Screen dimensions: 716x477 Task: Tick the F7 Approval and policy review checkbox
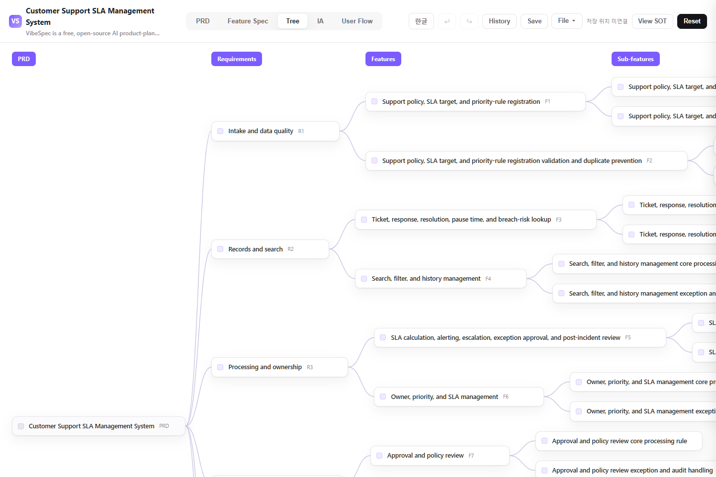coord(379,456)
